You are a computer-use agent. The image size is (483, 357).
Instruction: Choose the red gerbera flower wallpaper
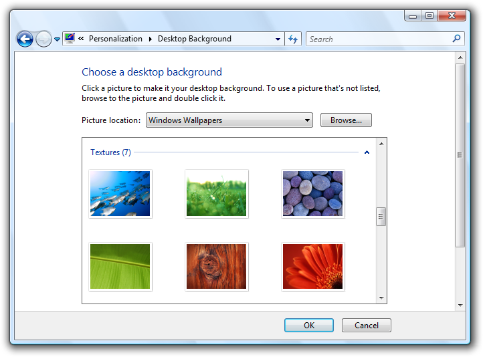[312, 267]
